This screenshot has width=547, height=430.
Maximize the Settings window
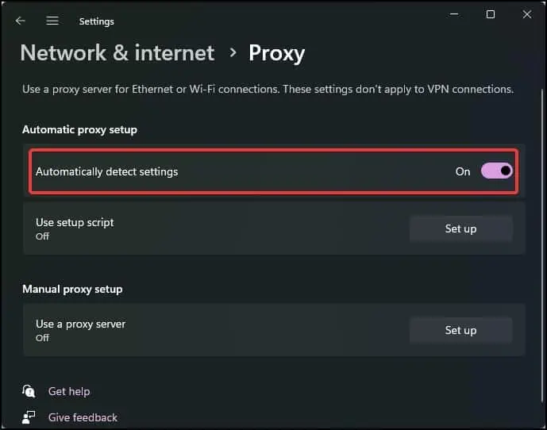[x=491, y=14]
